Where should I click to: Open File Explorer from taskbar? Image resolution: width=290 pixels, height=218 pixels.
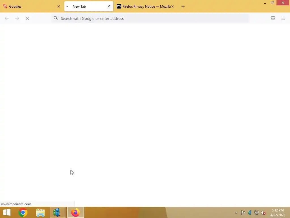coord(40,212)
